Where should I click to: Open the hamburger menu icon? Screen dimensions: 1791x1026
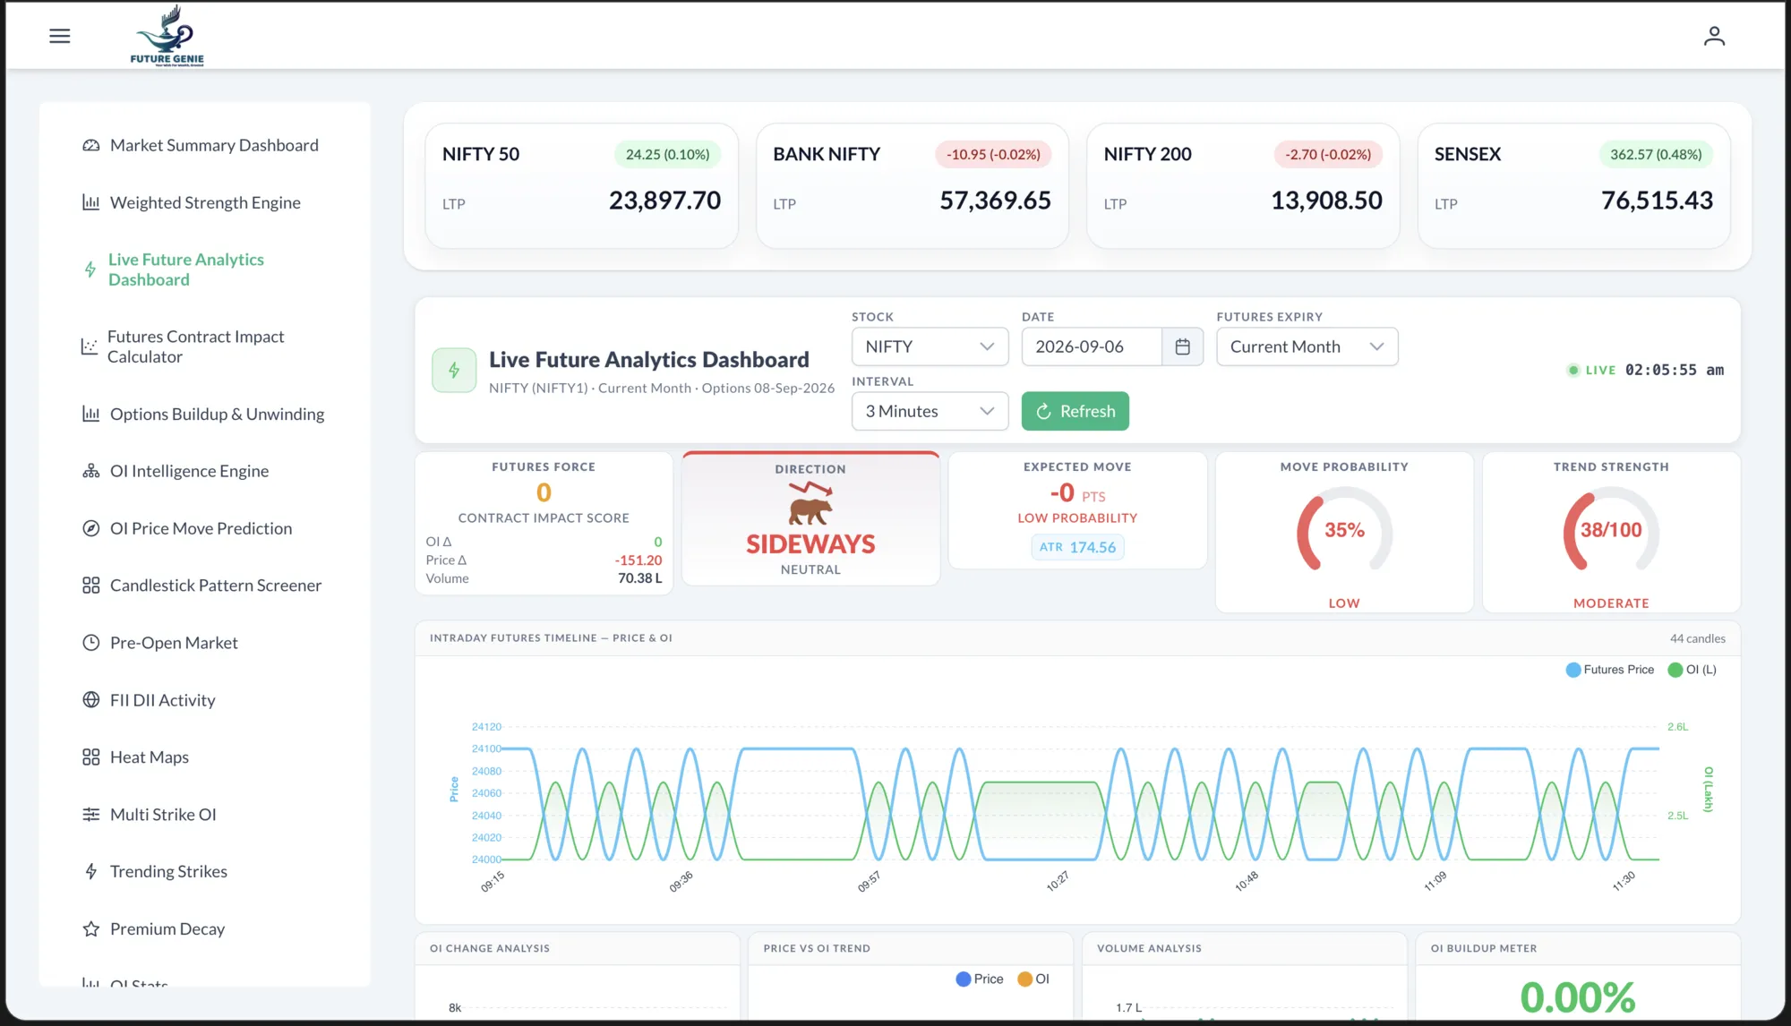(x=60, y=36)
